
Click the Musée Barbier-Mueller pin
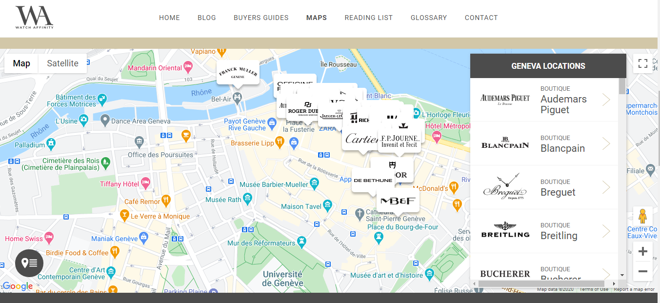pos(314,184)
